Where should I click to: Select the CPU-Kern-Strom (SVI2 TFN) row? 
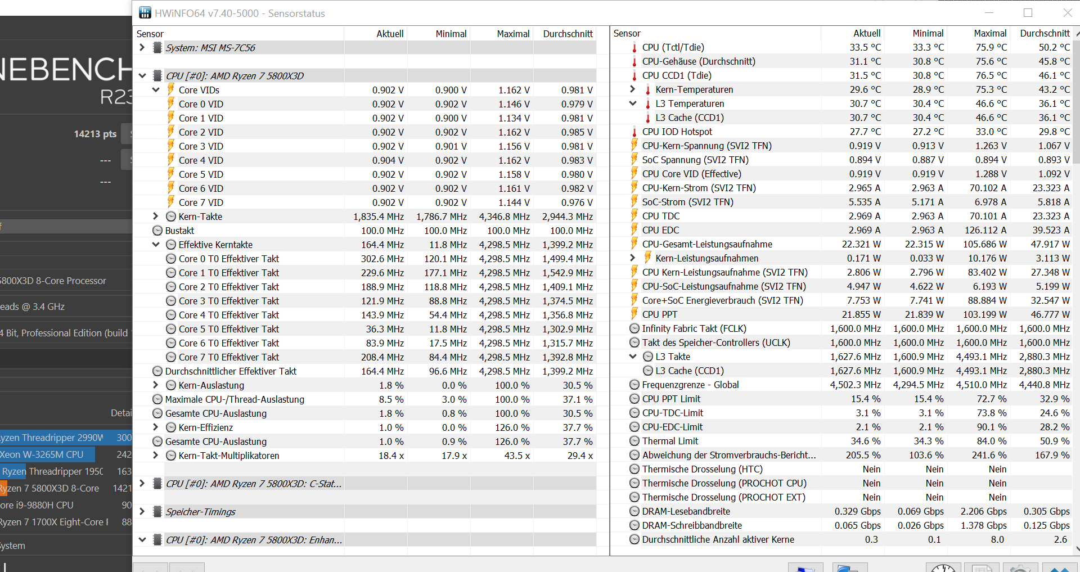(x=842, y=188)
